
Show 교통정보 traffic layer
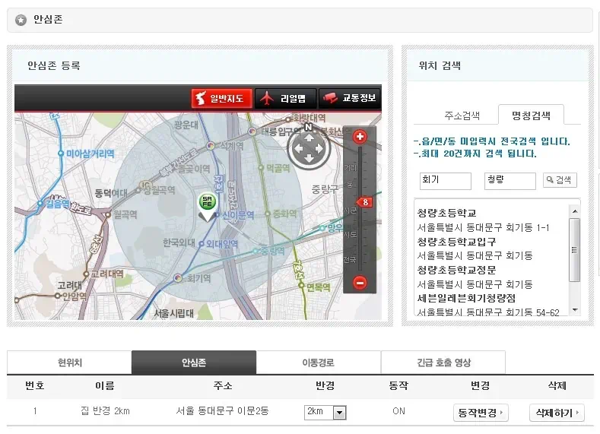pos(350,99)
